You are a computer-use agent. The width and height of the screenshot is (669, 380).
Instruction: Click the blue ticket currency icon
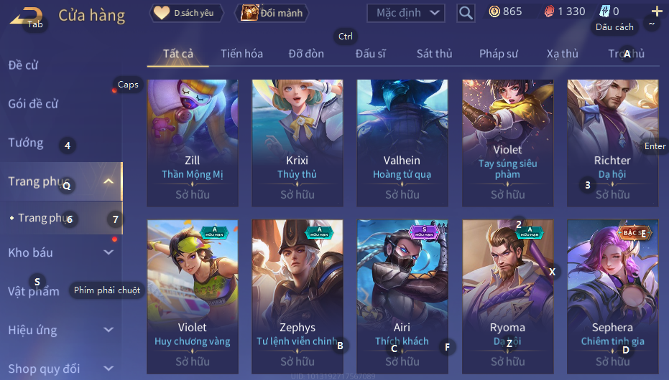point(604,11)
